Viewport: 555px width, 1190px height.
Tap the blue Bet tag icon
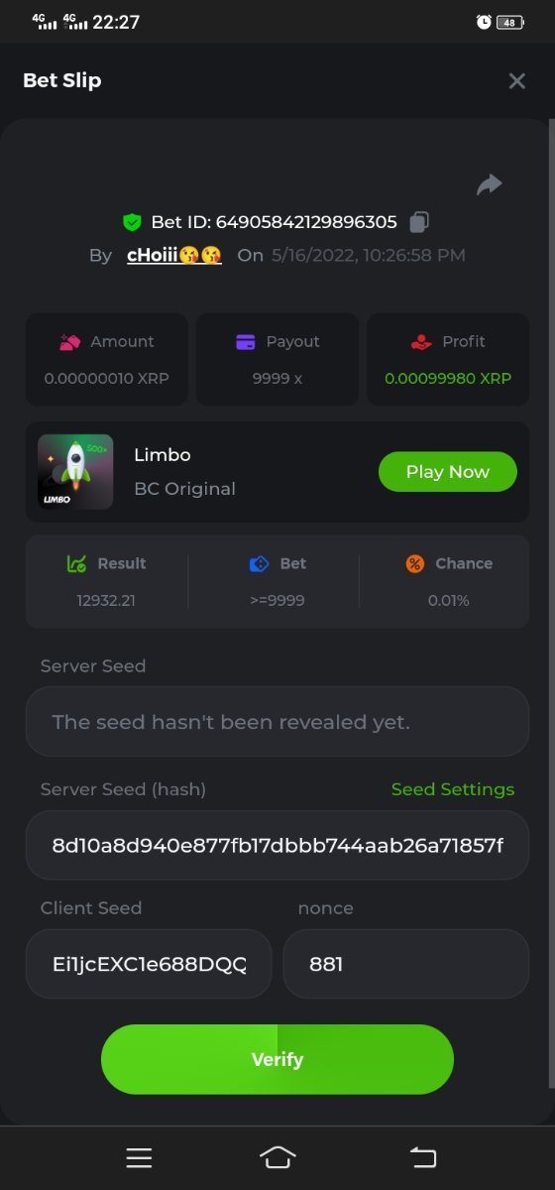point(259,563)
